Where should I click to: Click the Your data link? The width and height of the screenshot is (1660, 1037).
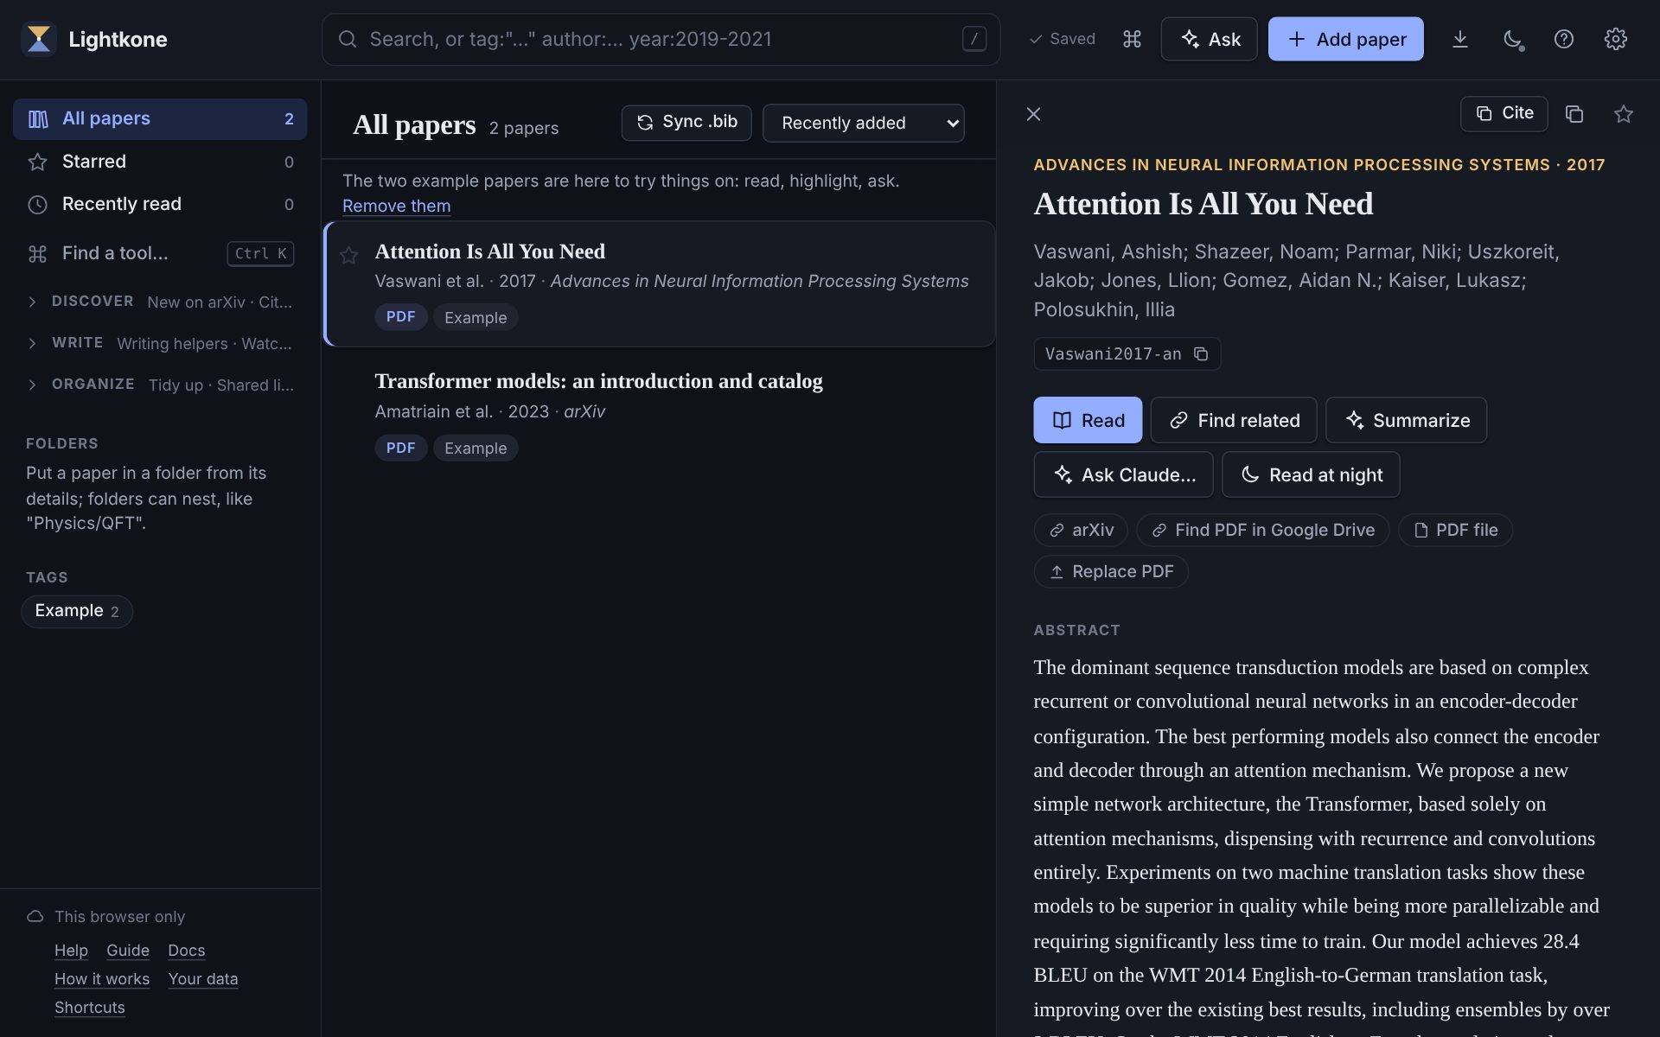click(x=203, y=979)
